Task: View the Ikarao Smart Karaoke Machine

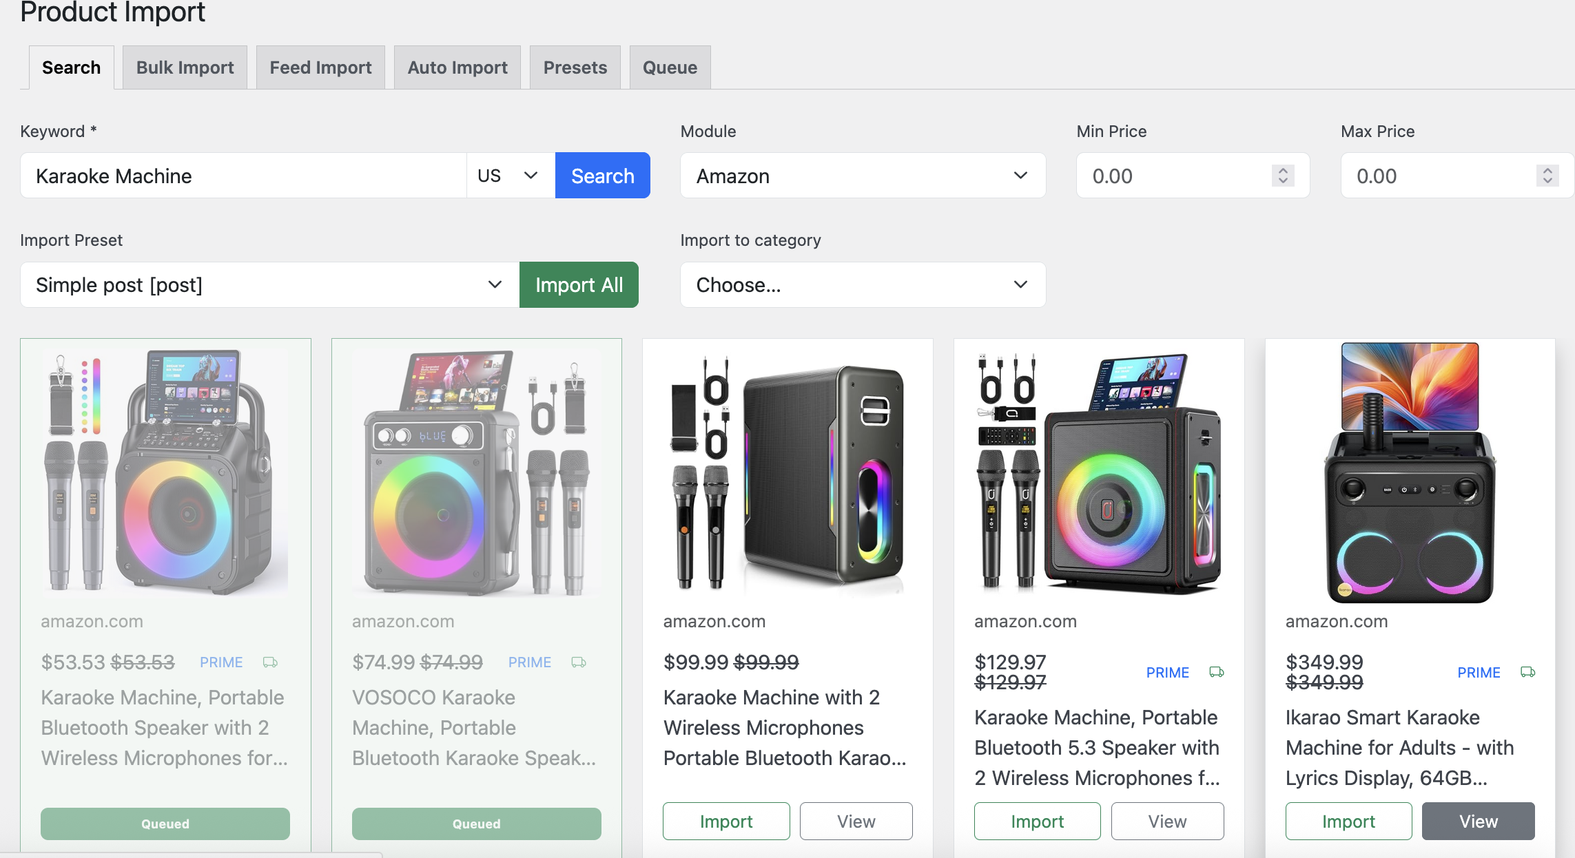Action: (x=1478, y=822)
